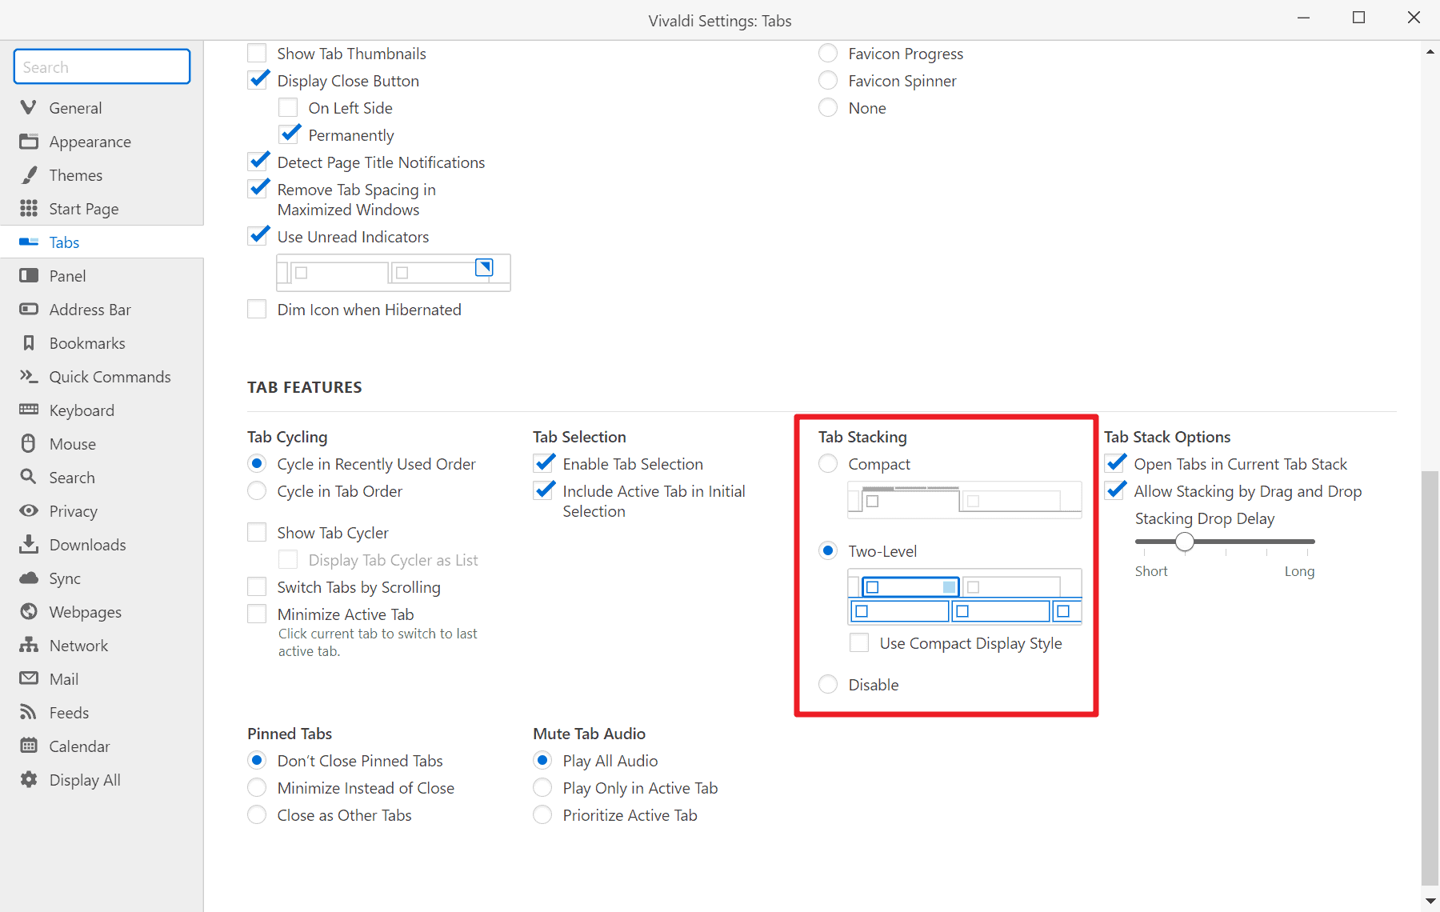This screenshot has width=1440, height=912.
Task: Click the Bookmarks ribbon icon
Action: click(29, 342)
